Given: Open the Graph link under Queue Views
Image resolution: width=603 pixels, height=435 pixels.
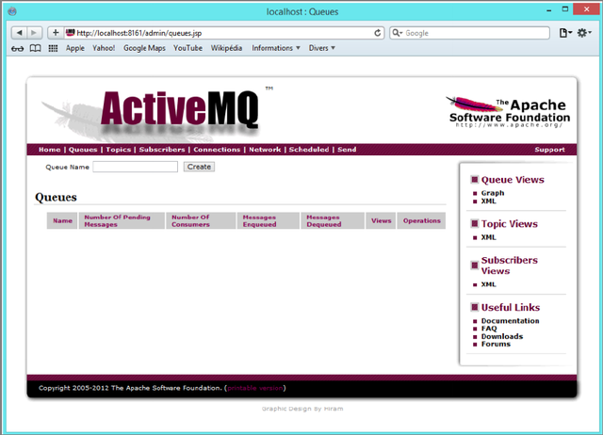Looking at the screenshot, I should pos(493,193).
